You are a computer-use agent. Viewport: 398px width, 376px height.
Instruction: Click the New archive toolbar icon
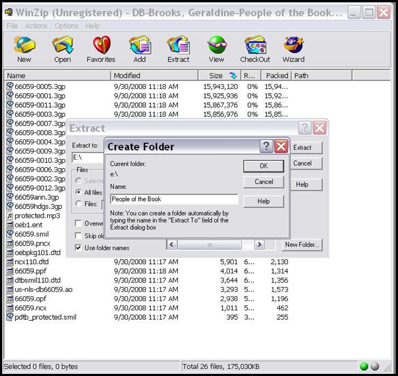(x=25, y=45)
